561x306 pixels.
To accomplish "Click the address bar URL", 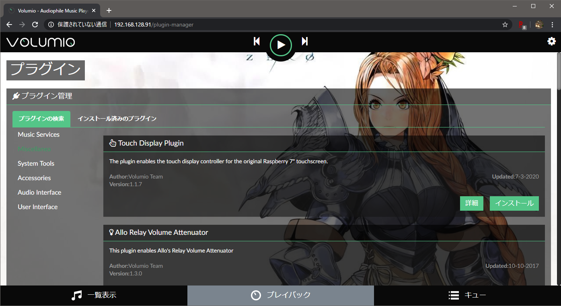I will (154, 25).
